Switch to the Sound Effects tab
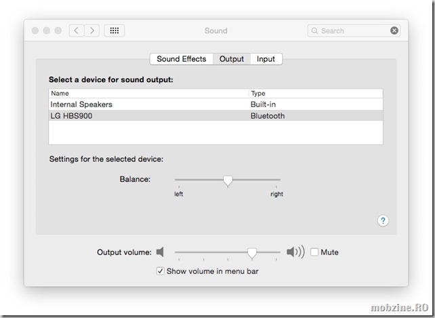Screen dimensions: 435x318 181,59
